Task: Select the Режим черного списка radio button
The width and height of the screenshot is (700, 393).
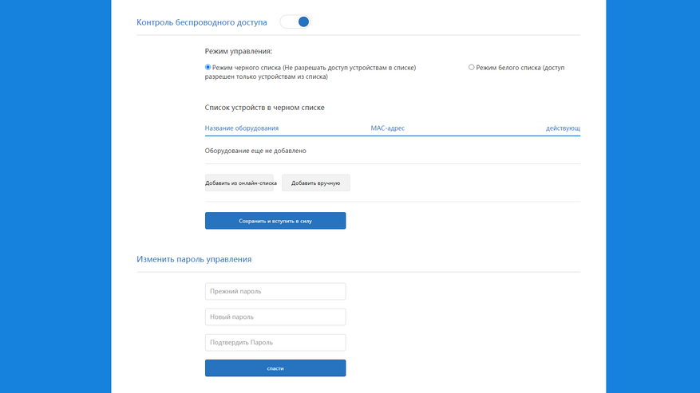Action: tap(208, 67)
